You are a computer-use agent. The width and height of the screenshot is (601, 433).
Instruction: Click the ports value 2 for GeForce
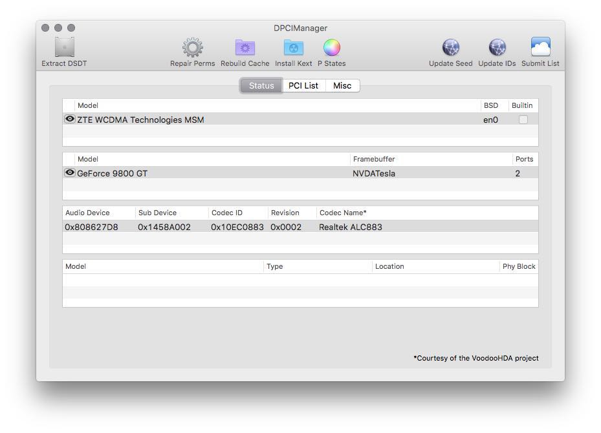coord(518,173)
